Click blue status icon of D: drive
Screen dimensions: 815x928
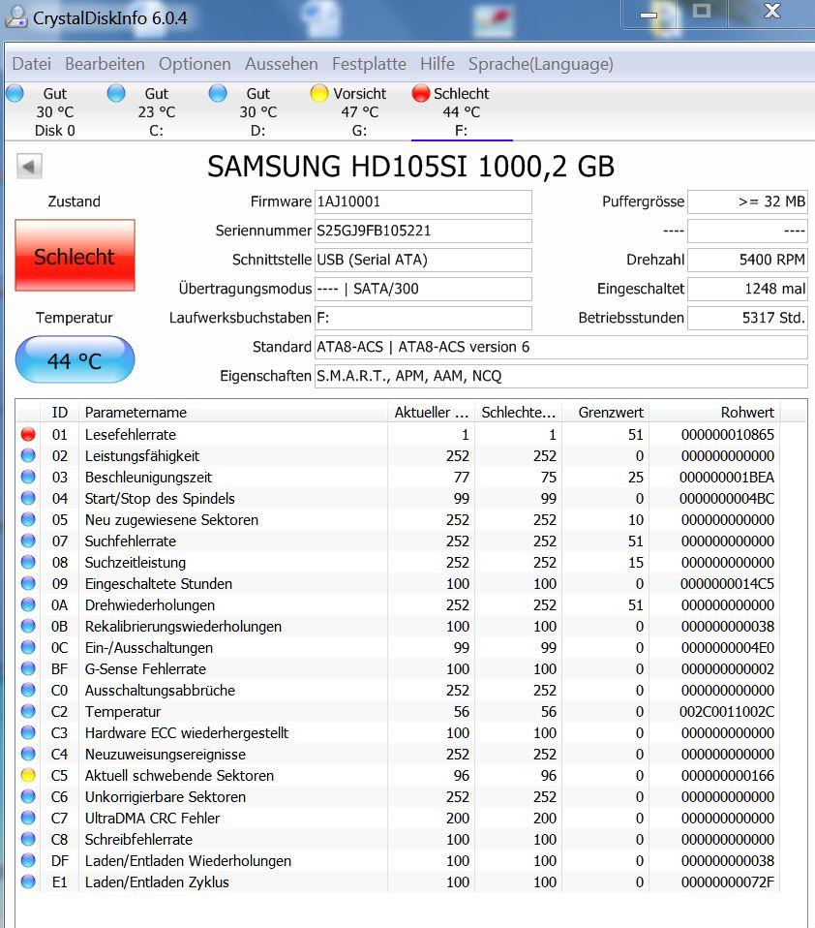218,93
